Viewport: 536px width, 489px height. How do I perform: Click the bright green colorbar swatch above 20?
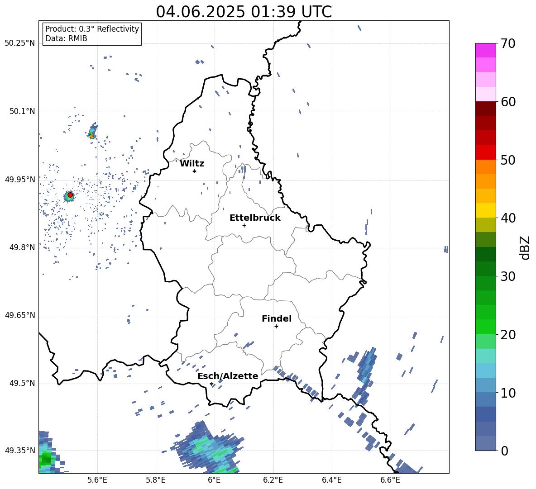[485, 327]
